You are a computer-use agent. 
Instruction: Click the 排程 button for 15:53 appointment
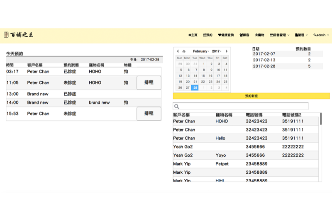click(149, 114)
